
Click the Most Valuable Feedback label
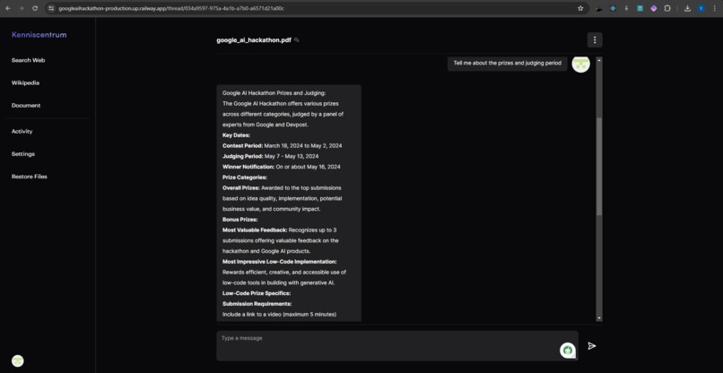point(255,230)
